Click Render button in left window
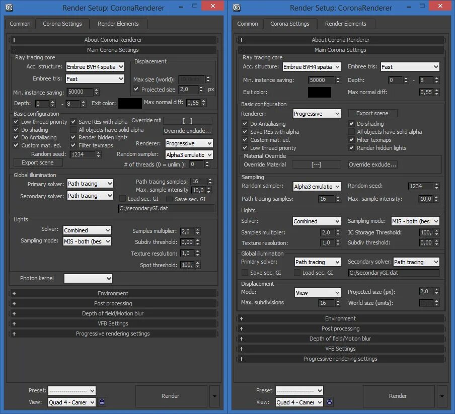 (x=171, y=396)
